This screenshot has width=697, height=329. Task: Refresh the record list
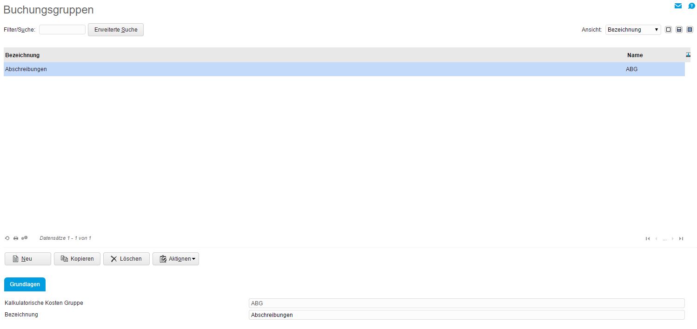click(x=7, y=238)
